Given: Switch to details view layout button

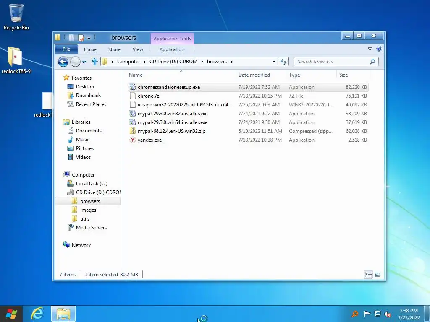Looking at the screenshot, I should click(x=368, y=274).
